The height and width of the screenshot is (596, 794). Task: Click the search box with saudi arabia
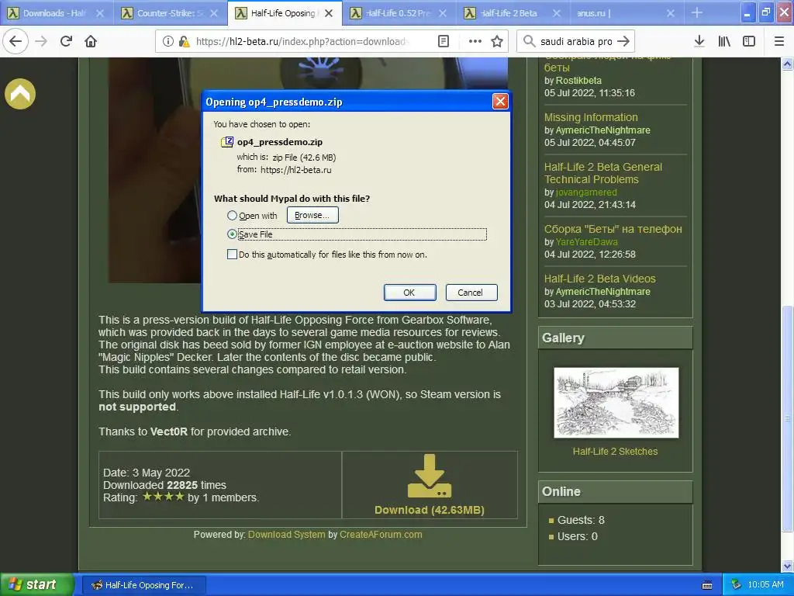[576, 41]
